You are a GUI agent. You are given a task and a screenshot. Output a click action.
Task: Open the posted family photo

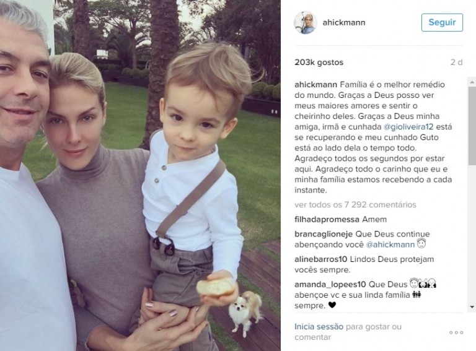point(140,176)
